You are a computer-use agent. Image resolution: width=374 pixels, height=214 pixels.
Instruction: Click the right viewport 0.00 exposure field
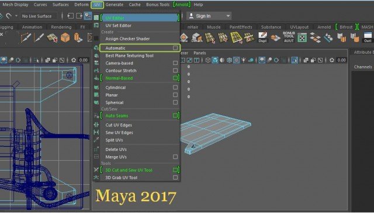[341, 60]
